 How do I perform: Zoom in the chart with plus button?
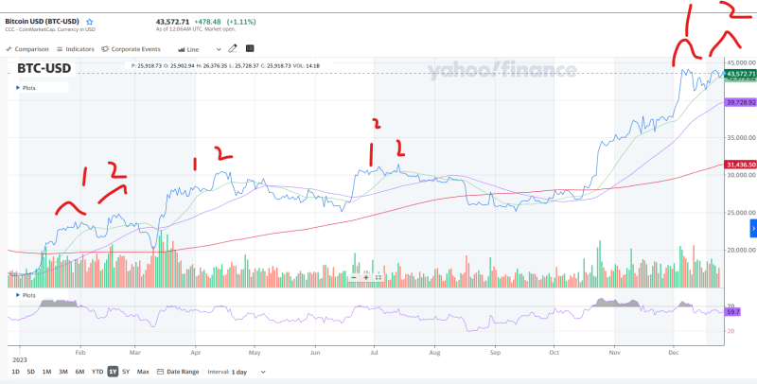coord(366,277)
